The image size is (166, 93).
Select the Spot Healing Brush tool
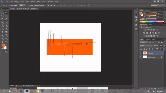click(x=2, y=22)
